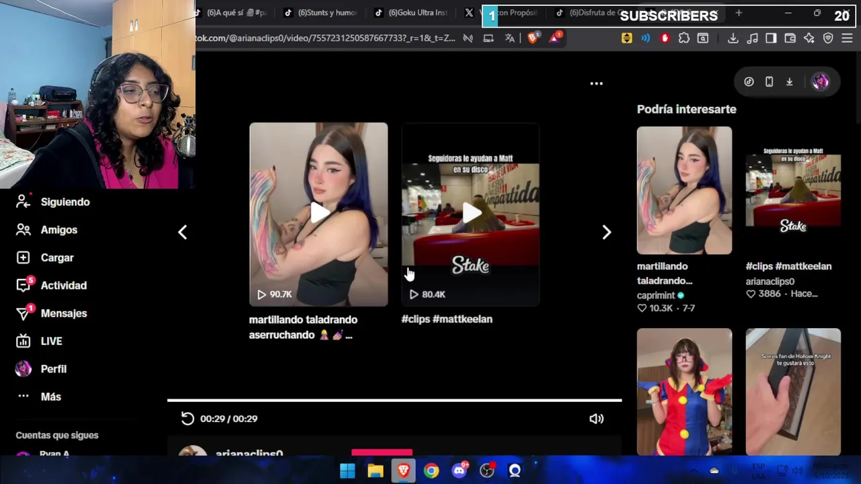
Task: Click the arianaclips0 username below the video
Action: tap(249, 452)
